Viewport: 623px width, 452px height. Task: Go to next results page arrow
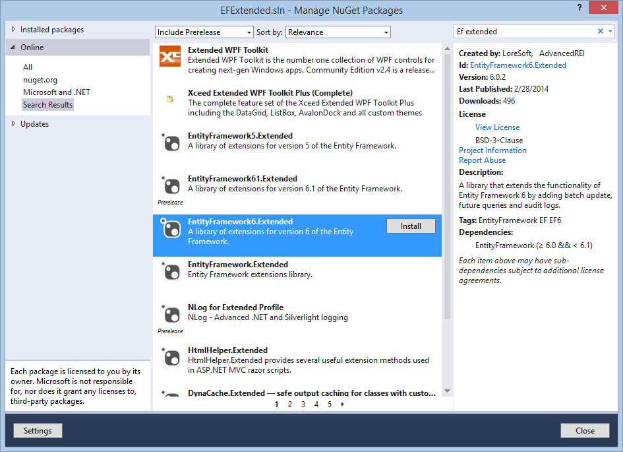[343, 404]
